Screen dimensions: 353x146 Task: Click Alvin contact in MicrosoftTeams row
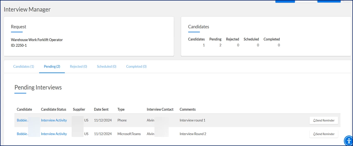click(x=151, y=134)
